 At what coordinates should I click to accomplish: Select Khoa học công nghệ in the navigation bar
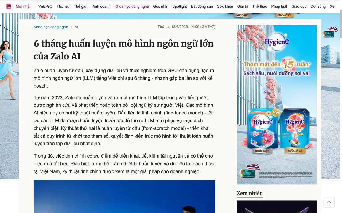[132, 6]
